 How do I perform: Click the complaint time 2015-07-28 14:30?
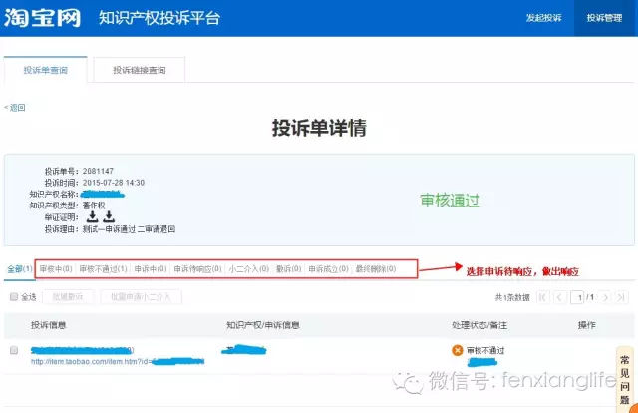pyautogui.click(x=114, y=183)
